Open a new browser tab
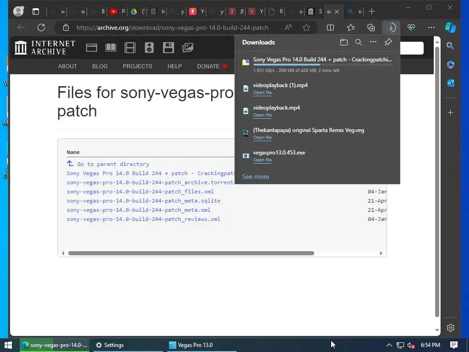Screen dimensions: 469x352 [371, 11]
